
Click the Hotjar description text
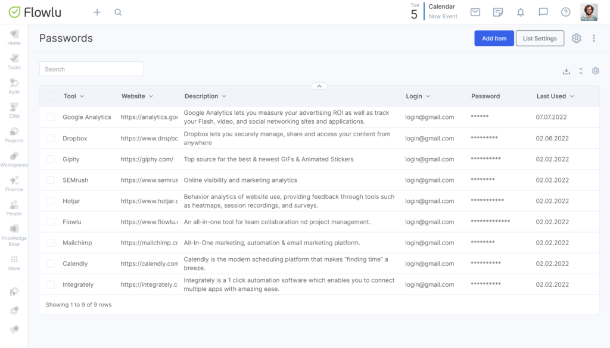[x=289, y=201]
